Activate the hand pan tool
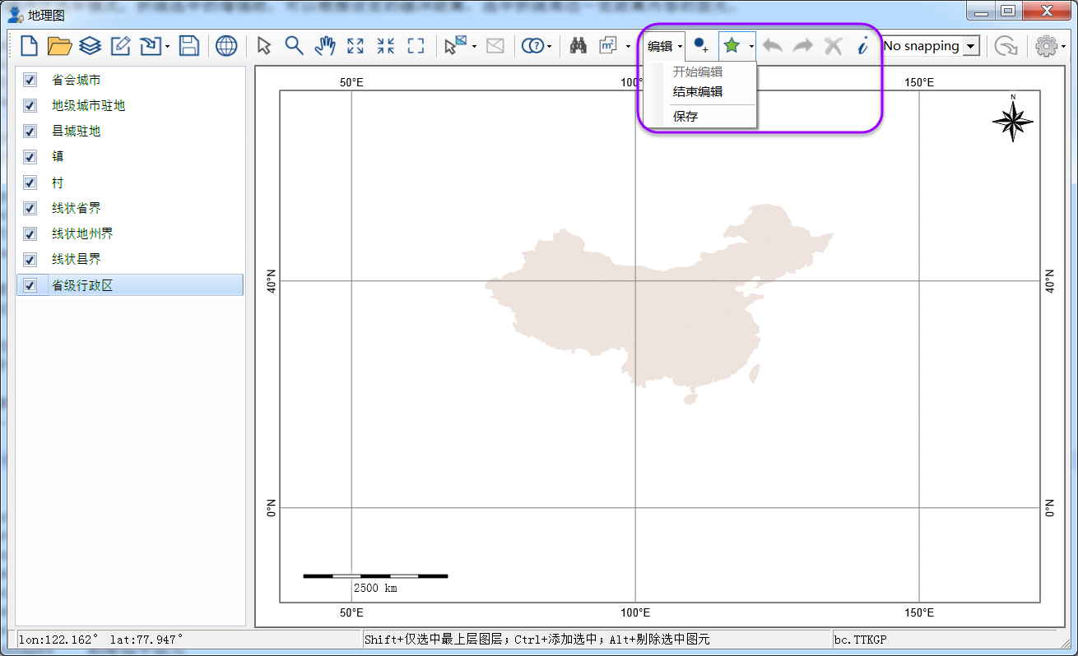The width and height of the screenshot is (1078, 656). (325, 46)
